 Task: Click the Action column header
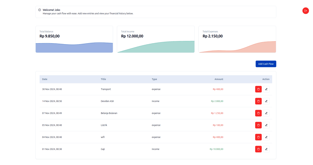coord(266,79)
